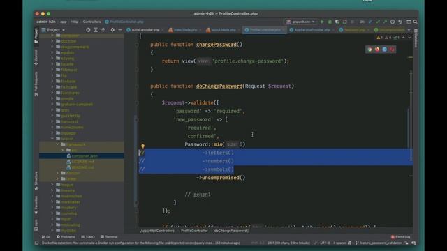Start debugging with the green bug icon

pos(330,22)
